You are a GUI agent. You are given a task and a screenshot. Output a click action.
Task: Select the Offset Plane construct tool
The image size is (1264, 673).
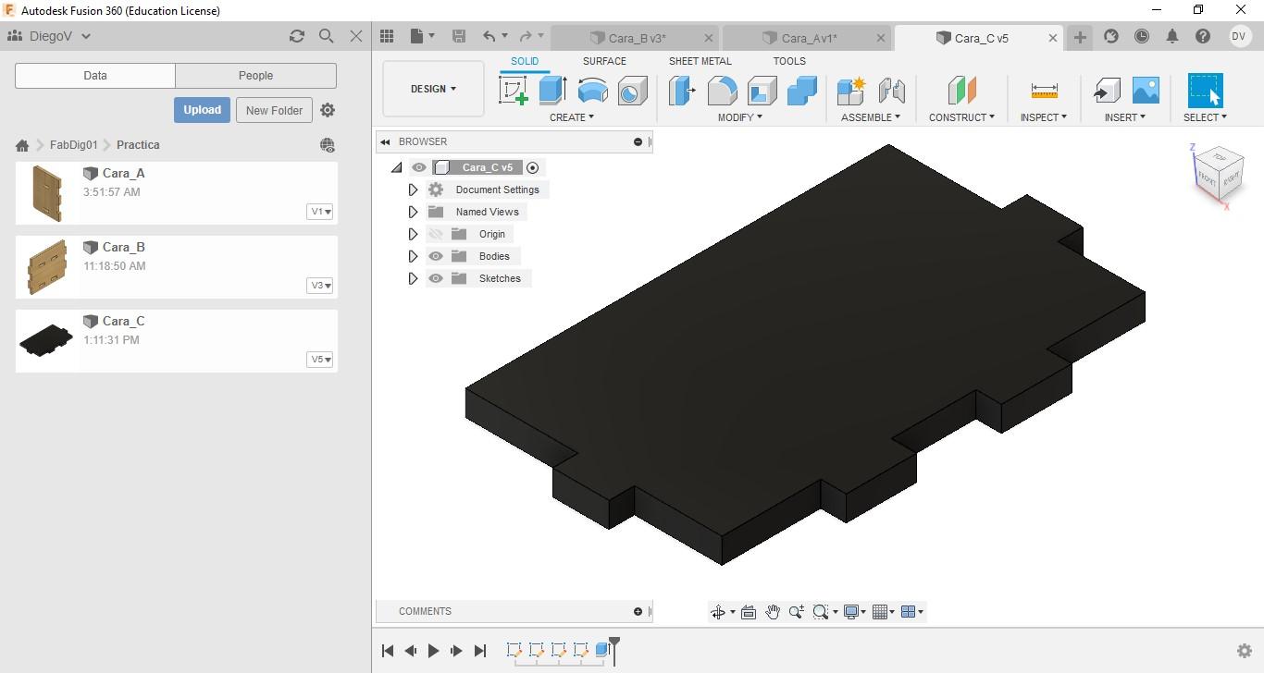point(961,91)
